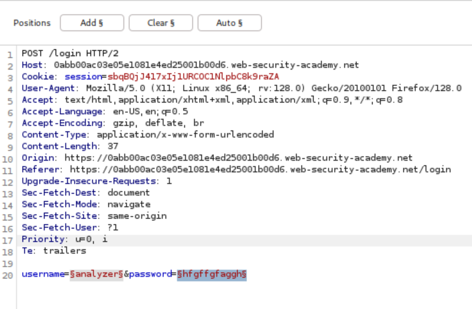Click the Positions label
The image size is (472, 309).
[32, 23]
